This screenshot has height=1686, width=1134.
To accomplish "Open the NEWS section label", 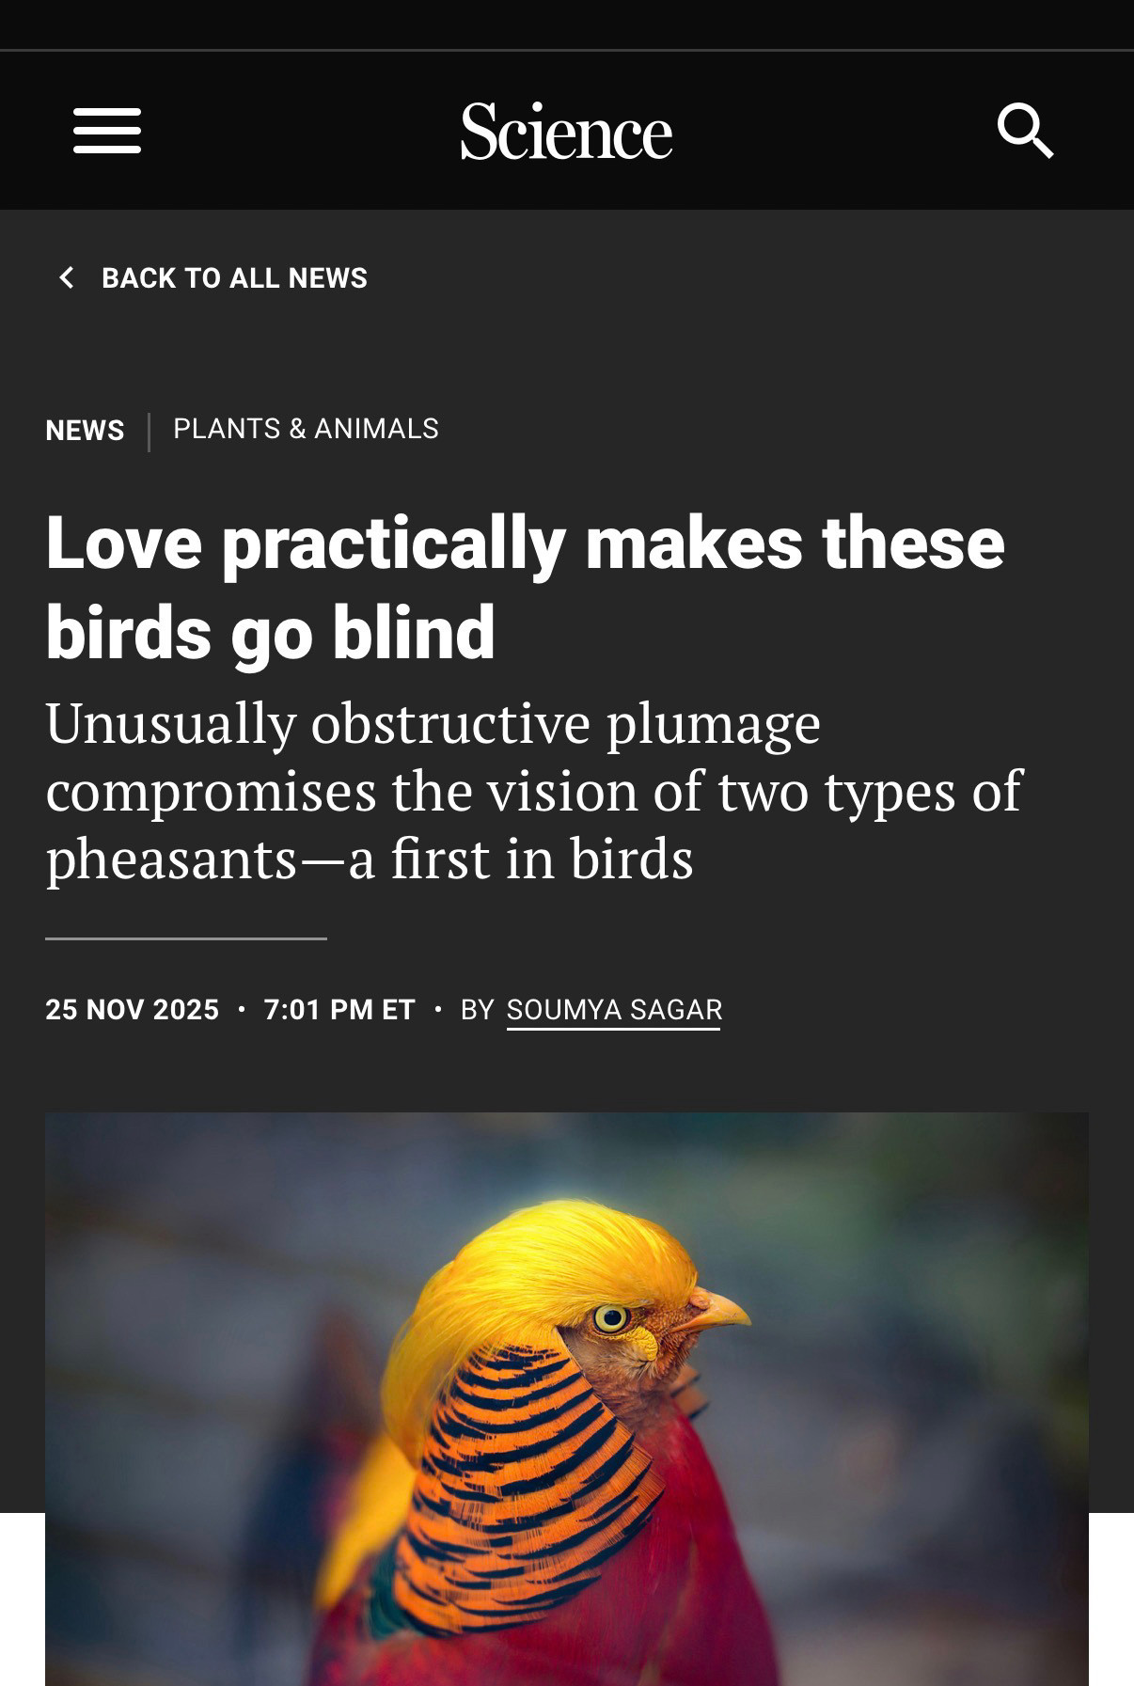I will click(x=85, y=431).
